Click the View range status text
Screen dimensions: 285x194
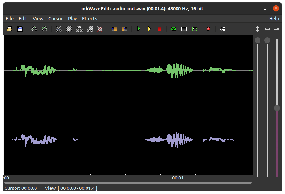[x=71, y=188]
